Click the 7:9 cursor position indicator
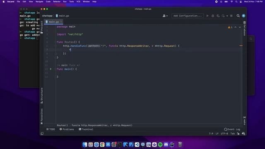This screenshot has width=265, height=149. click(x=211, y=133)
